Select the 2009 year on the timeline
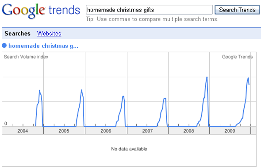 [230, 131]
